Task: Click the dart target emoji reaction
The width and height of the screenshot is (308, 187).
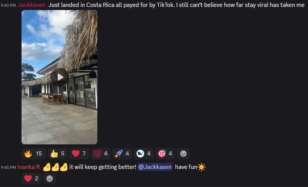Action: click(x=165, y=154)
